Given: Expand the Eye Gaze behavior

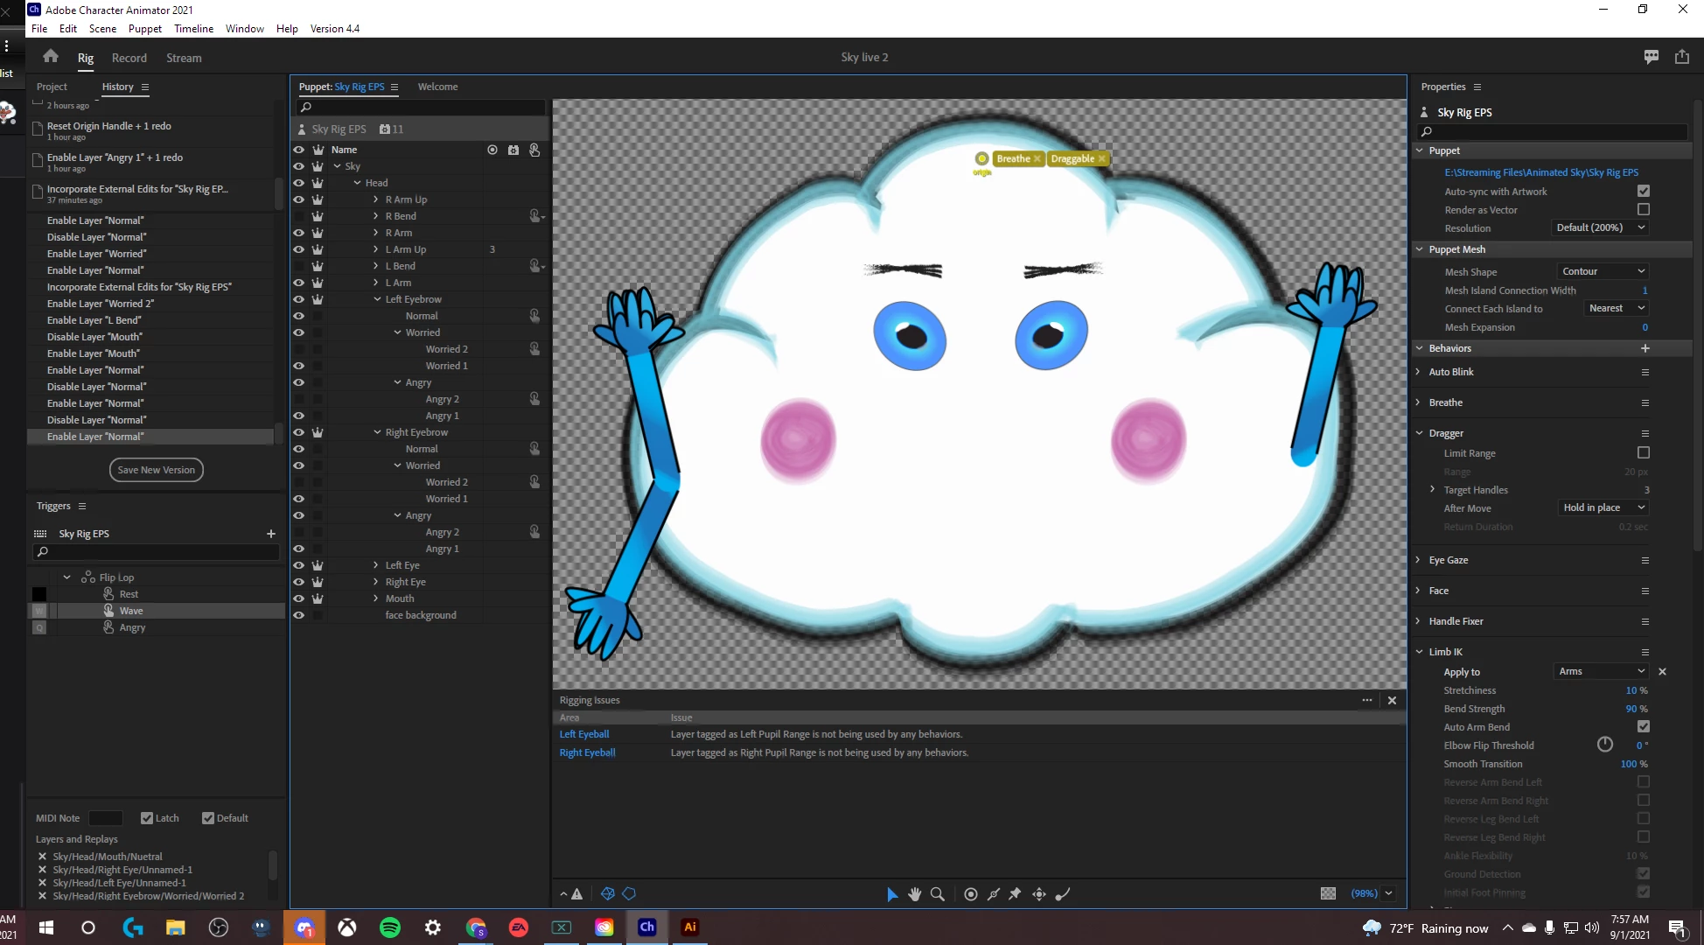Looking at the screenshot, I should pyautogui.click(x=1419, y=560).
